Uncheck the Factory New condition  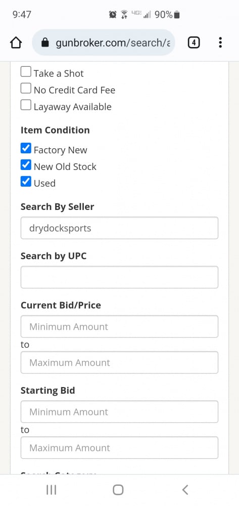pyautogui.click(x=26, y=148)
